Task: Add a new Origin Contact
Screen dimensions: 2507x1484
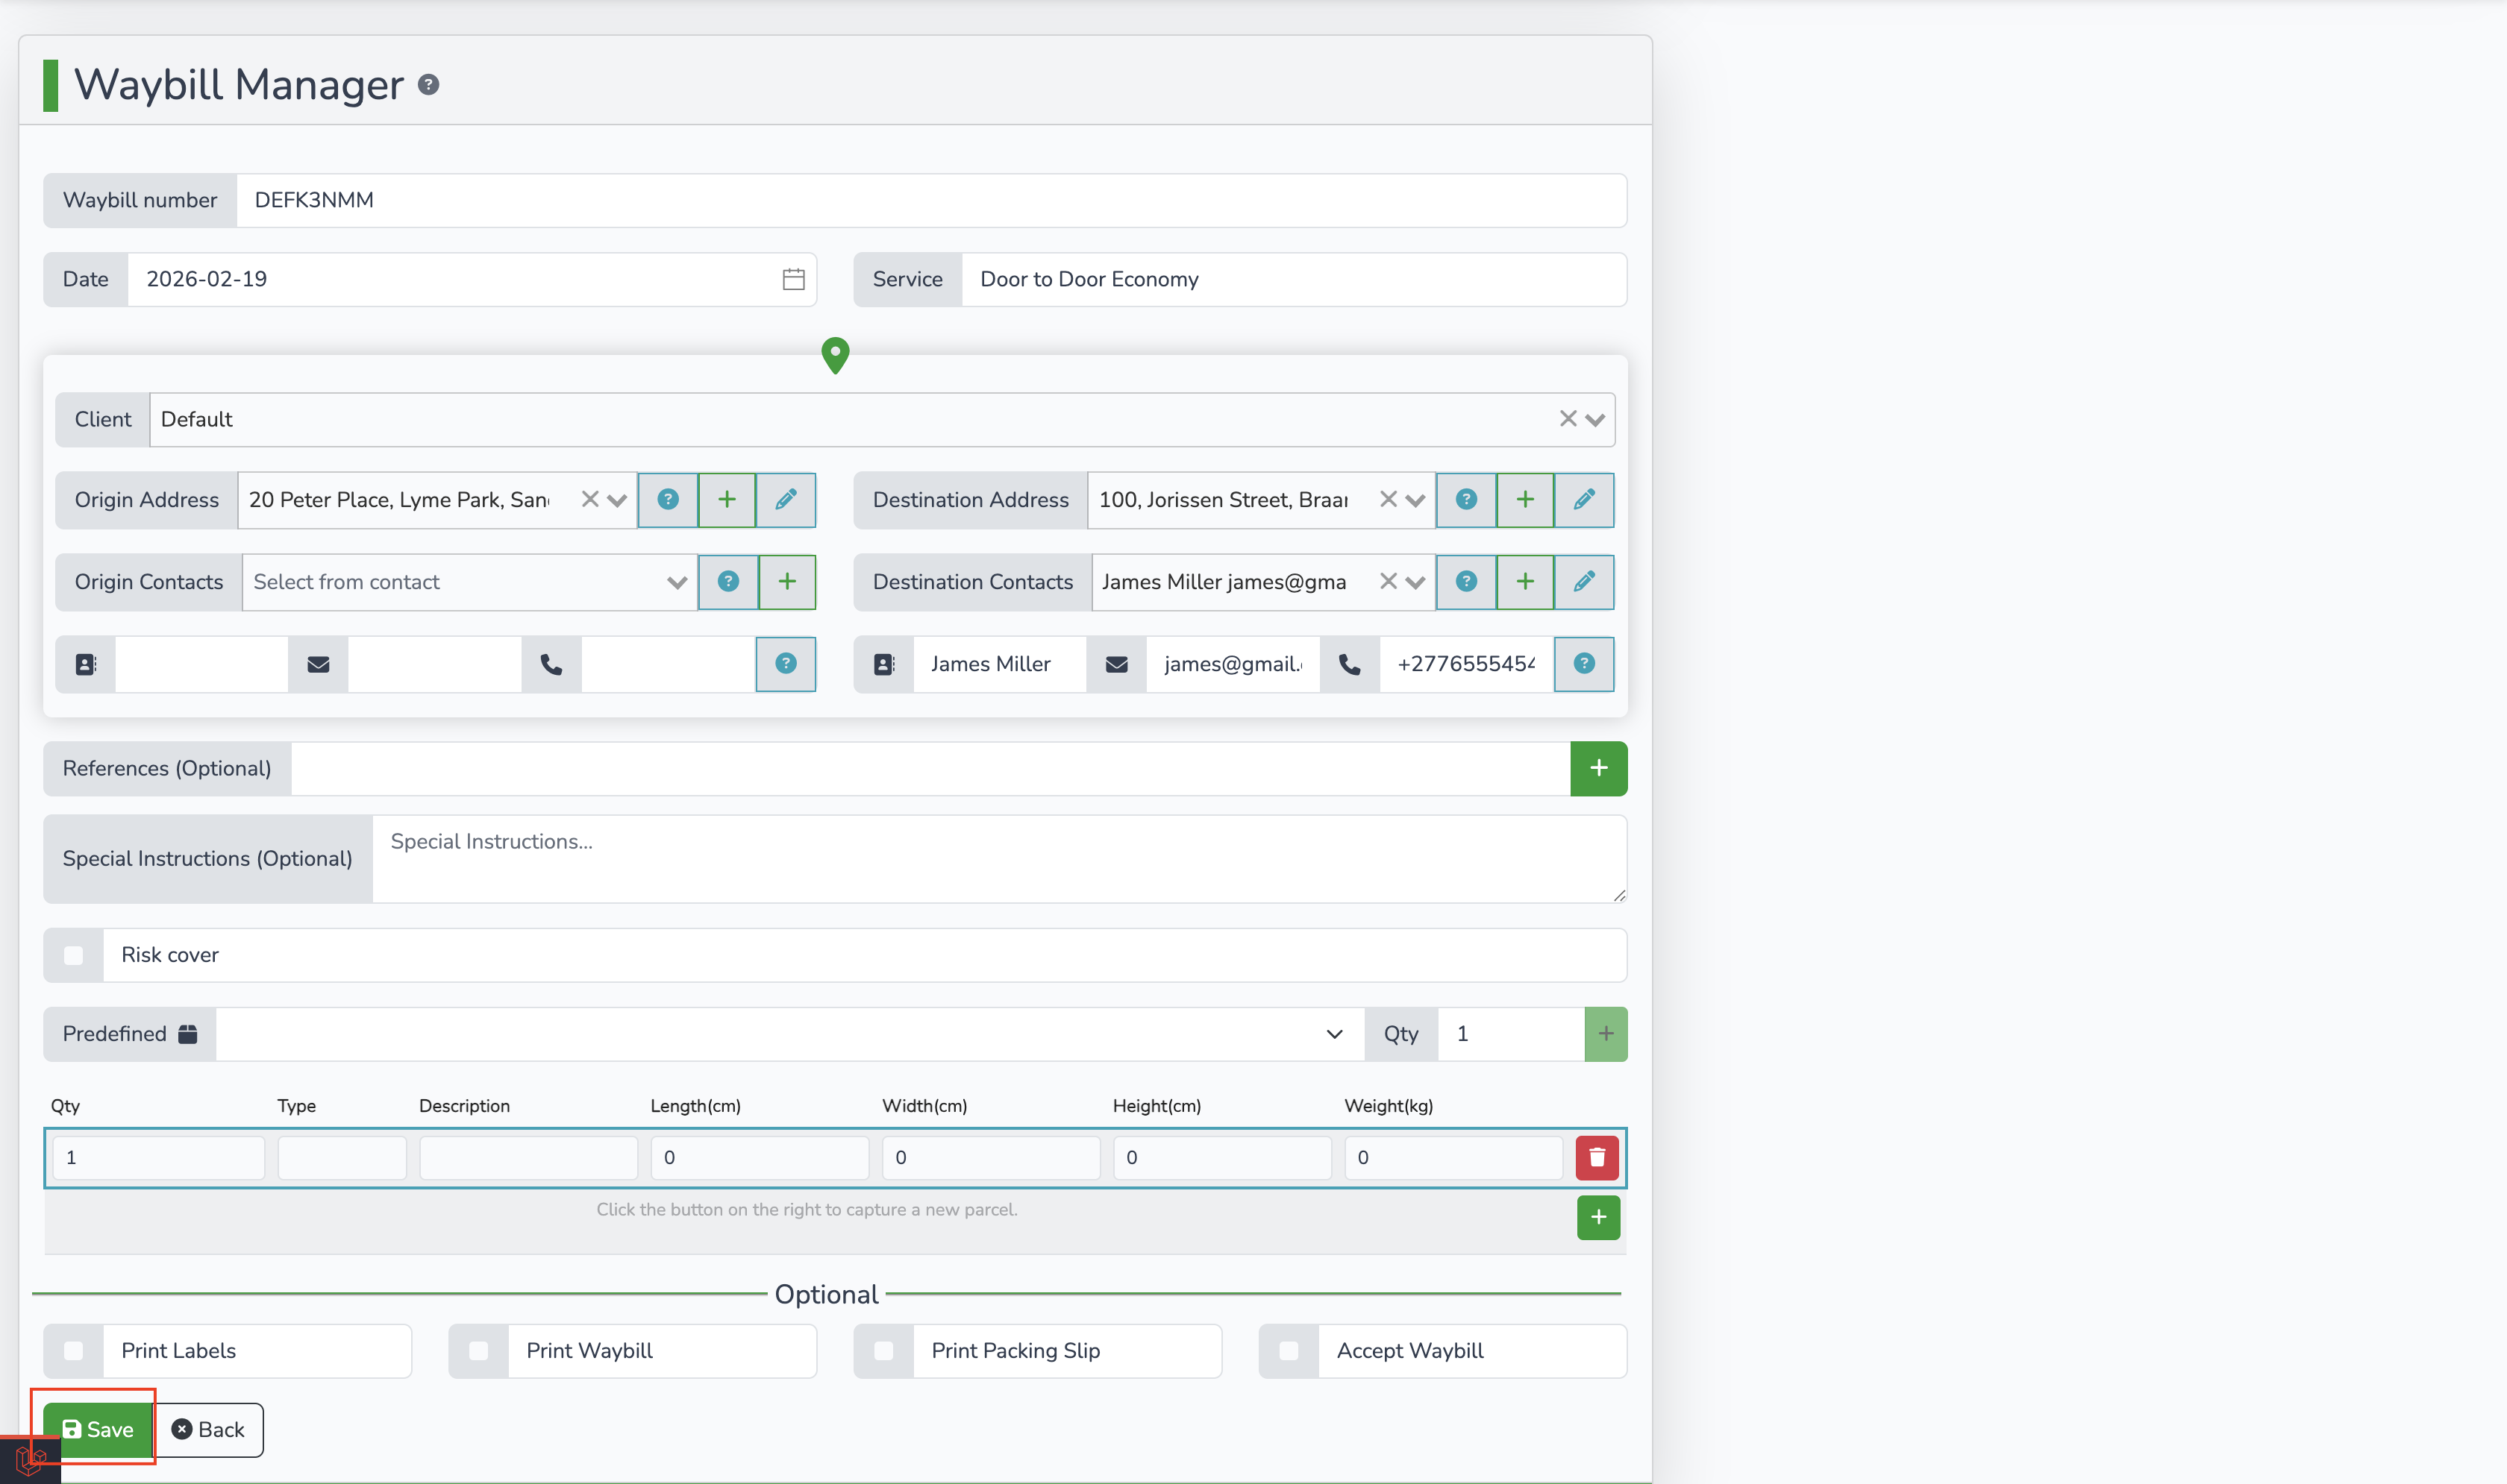Action: 787,582
